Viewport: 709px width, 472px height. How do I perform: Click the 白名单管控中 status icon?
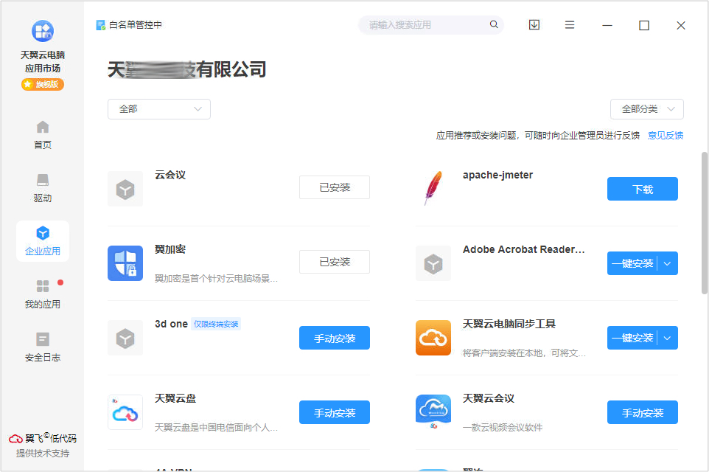(100, 25)
